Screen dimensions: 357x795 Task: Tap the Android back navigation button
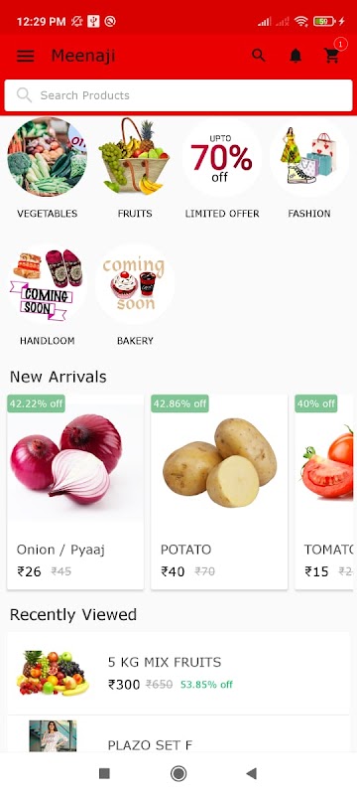click(x=251, y=773)
